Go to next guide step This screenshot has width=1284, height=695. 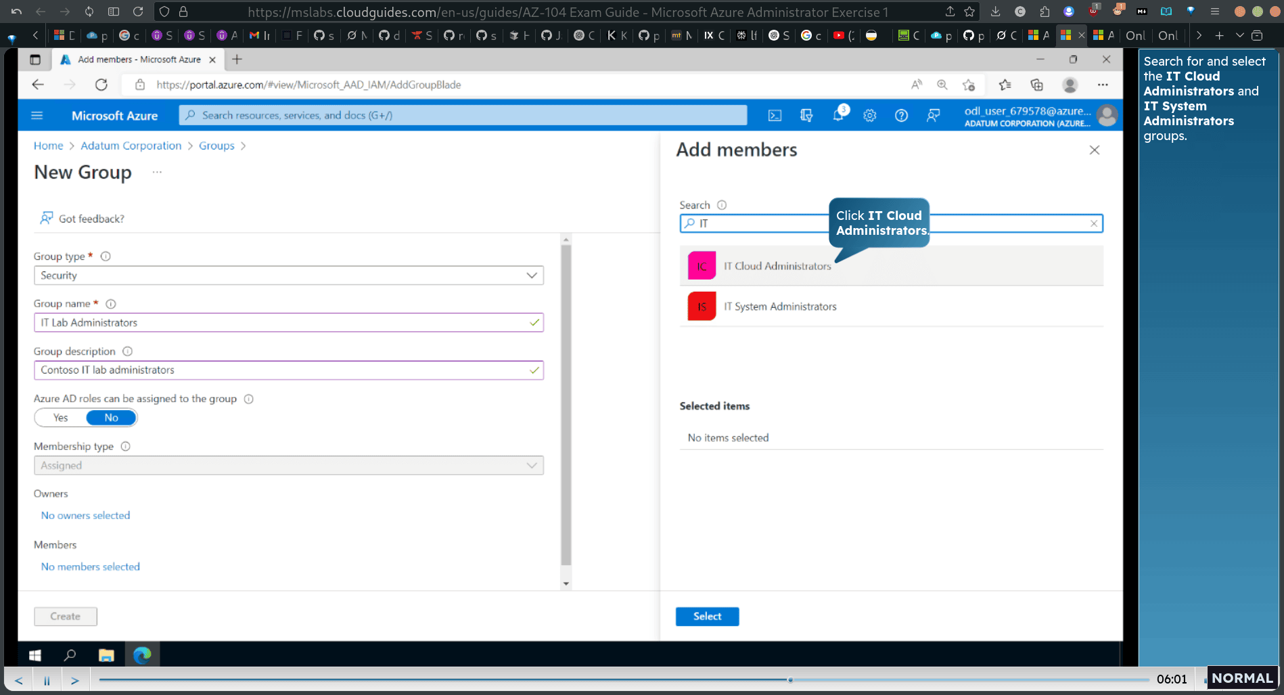click(x=75, y=680)
